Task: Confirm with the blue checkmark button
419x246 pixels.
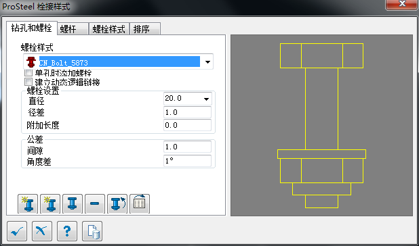Action: click(17, 231)
